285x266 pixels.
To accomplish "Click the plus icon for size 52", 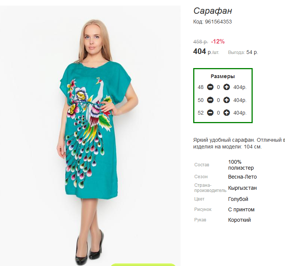I will [x=226, y=113].
